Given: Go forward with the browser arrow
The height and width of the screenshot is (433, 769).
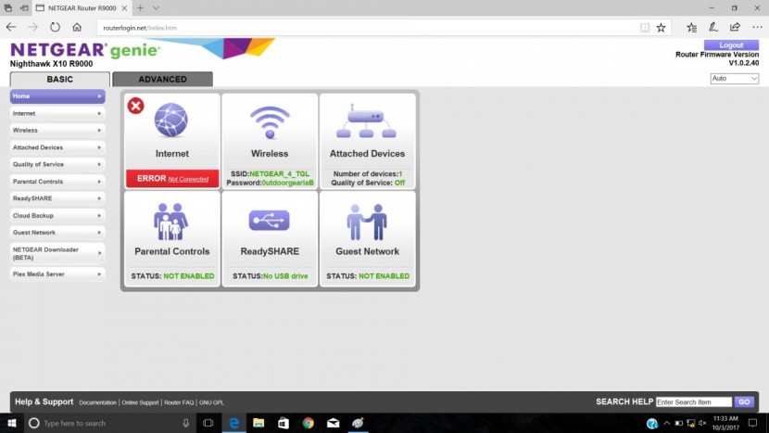Looking at the screenshot, I should 32,28.
